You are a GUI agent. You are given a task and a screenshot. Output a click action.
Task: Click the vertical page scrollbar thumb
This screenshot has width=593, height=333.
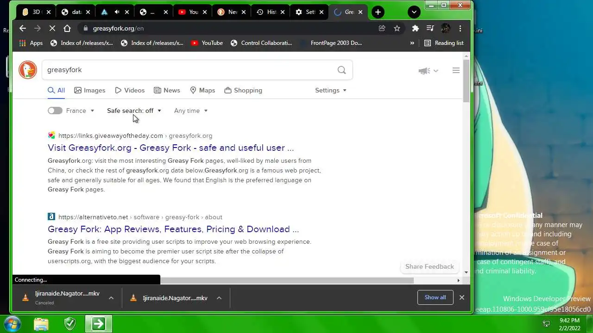[x=466, y=81]
